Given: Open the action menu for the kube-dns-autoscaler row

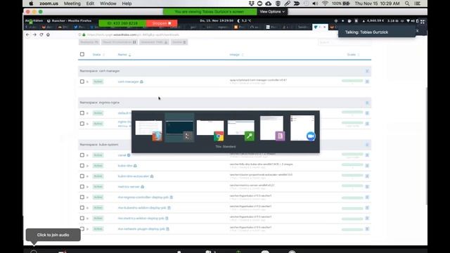Looking at the screenshot, I should pyautogui.click(x=367, y=176).
